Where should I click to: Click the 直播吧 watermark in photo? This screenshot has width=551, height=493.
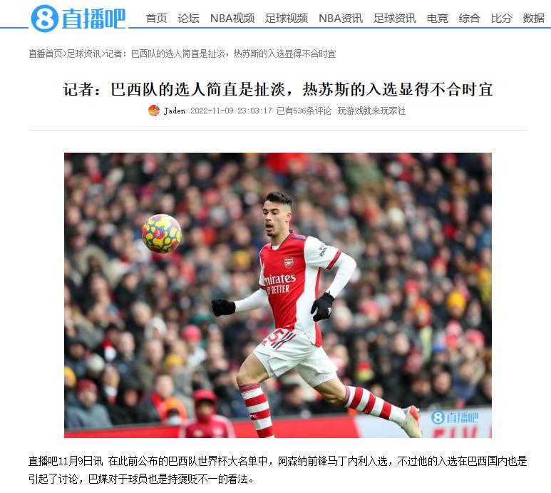click(x=454, y=418)
